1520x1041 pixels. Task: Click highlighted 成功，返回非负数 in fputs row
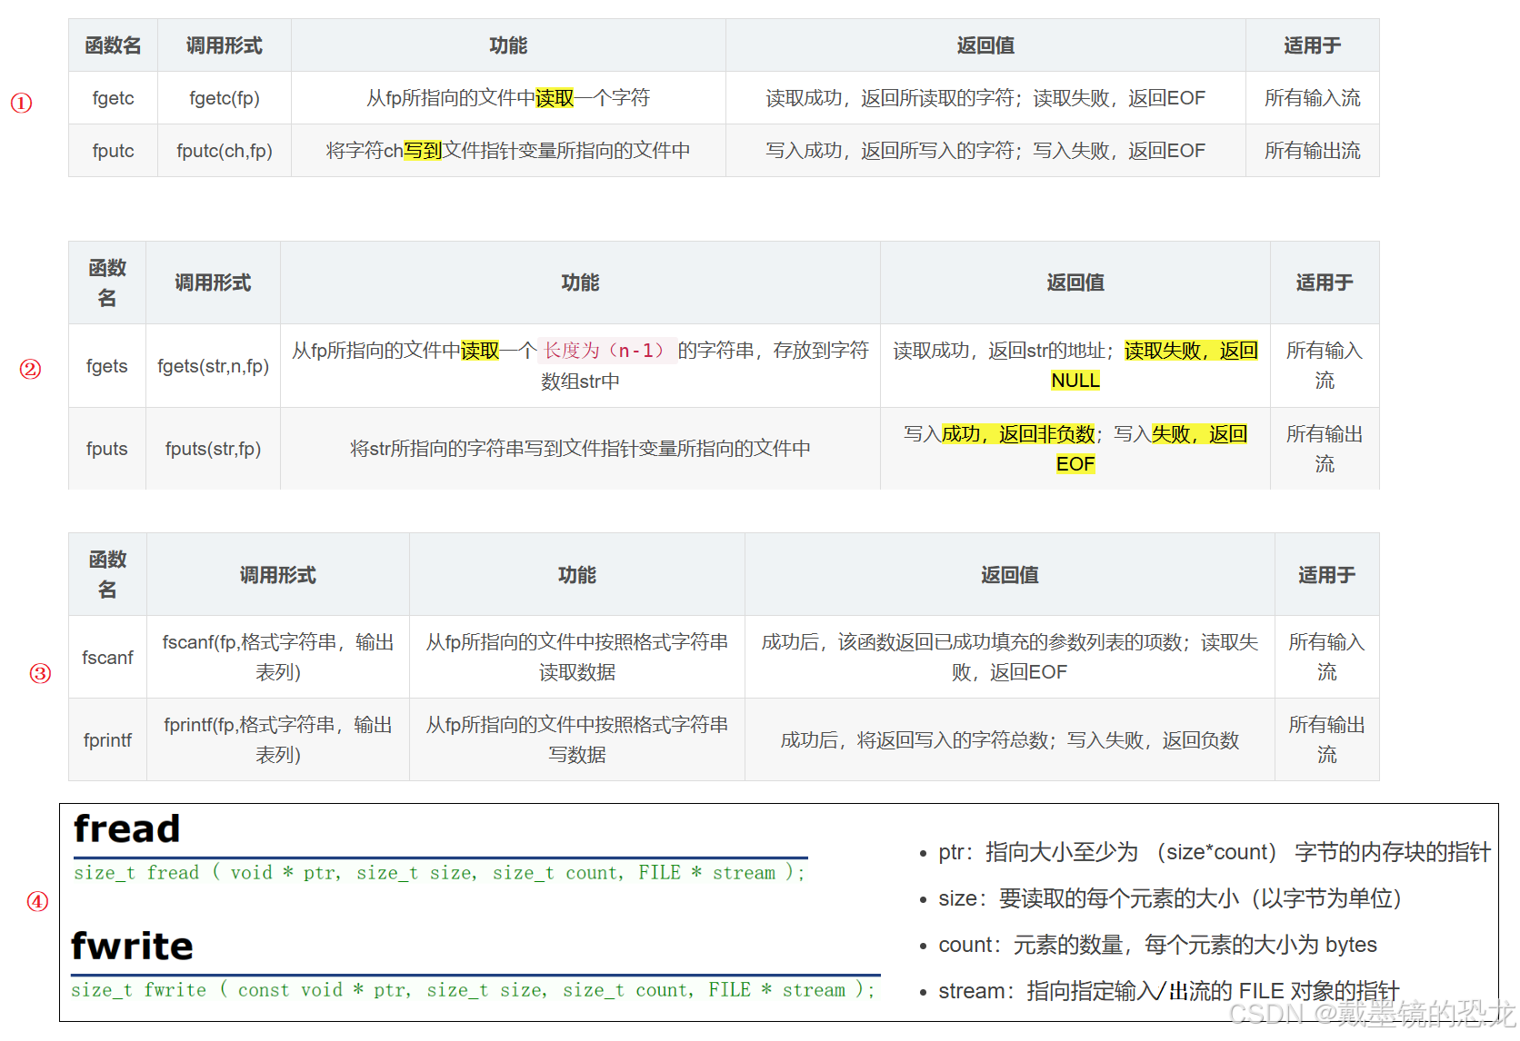click(1018, 434)
